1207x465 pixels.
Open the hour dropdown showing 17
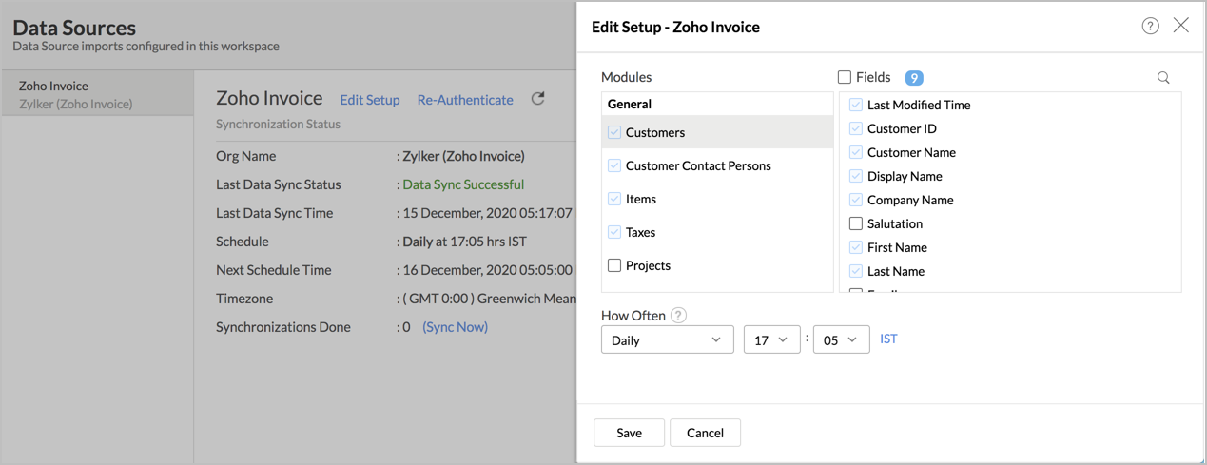(x=771, y=339)
